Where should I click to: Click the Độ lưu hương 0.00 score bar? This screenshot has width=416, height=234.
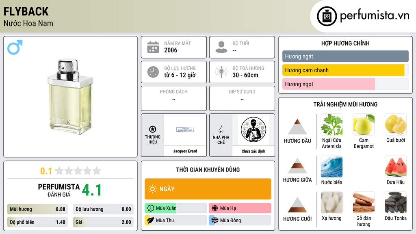click(x=103, y=209)
